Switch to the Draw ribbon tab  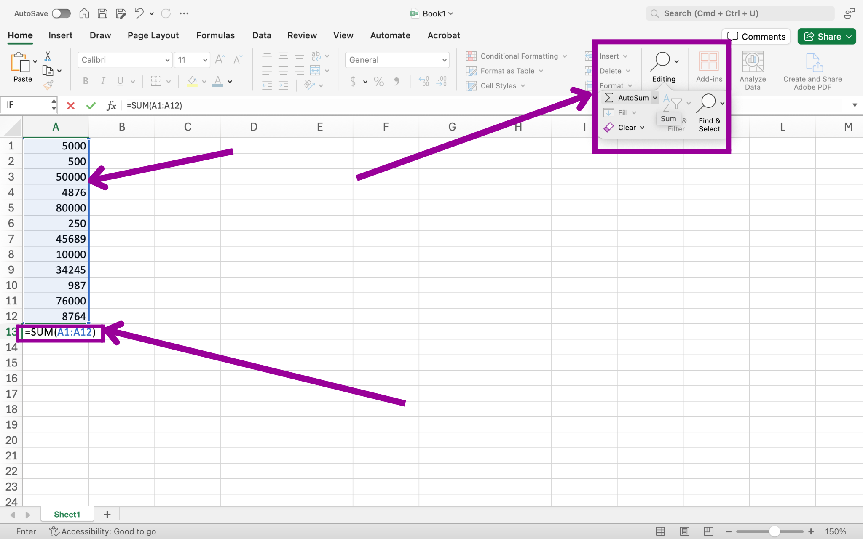(100, 35)
